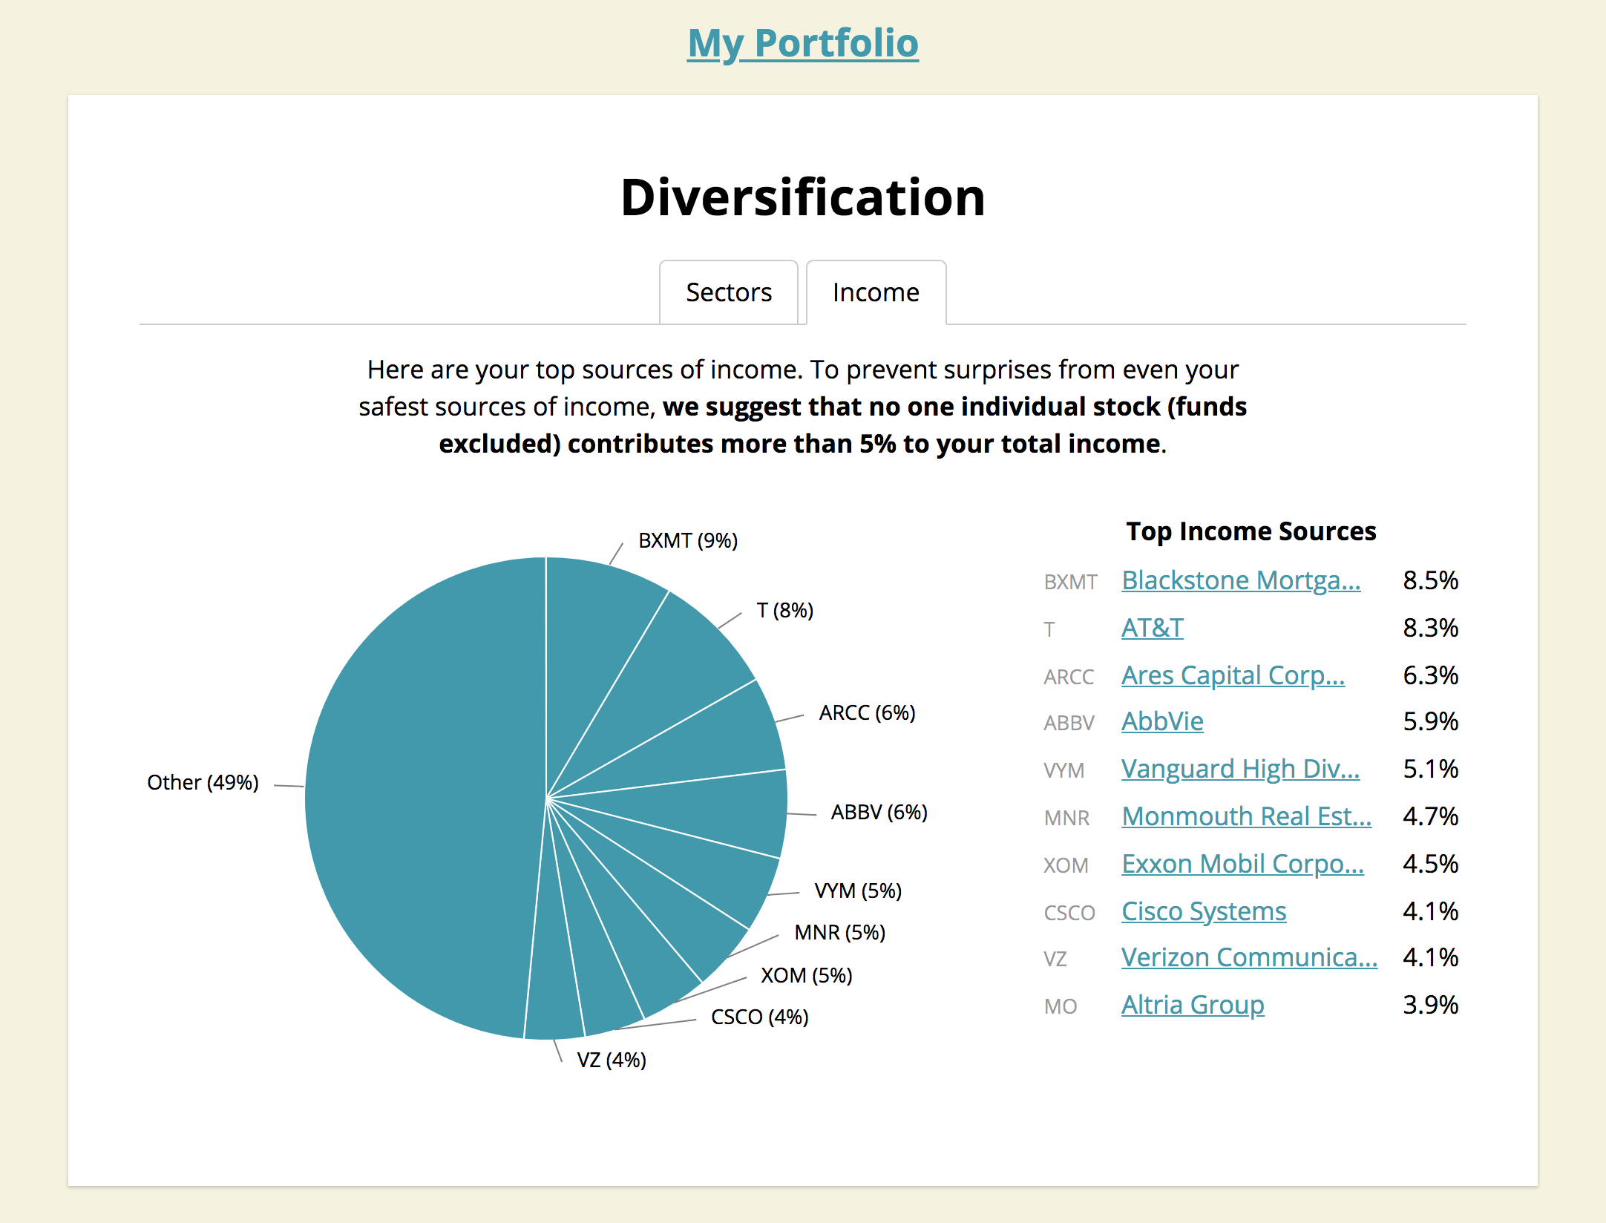Screen dimensions: 1606x1223
Task: Open the Verizon Communica... link
Action: pyautogui.click(x=1249, y=957)
